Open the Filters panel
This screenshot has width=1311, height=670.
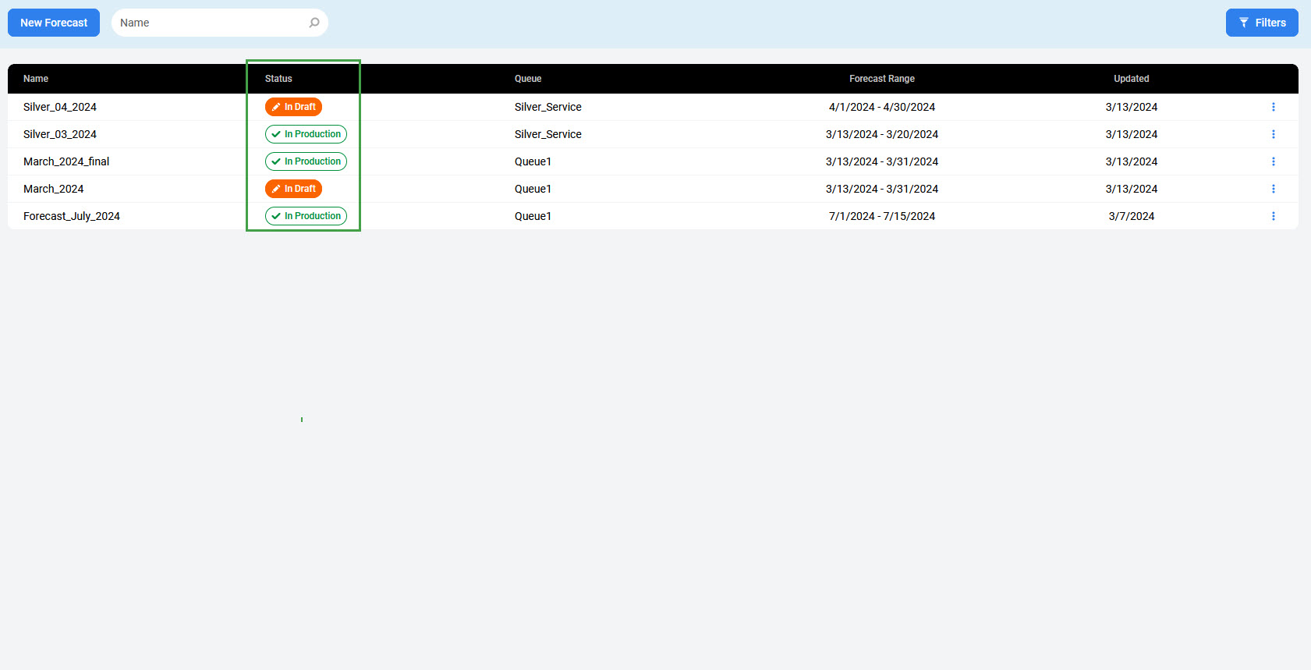point(1261,23)
